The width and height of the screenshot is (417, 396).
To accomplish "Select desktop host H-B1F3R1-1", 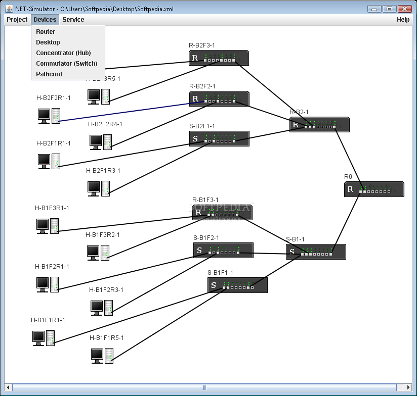I will (x=48, y=226).
